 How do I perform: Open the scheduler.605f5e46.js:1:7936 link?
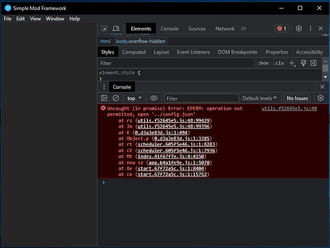pyautogui.click(x=176, y=151)
